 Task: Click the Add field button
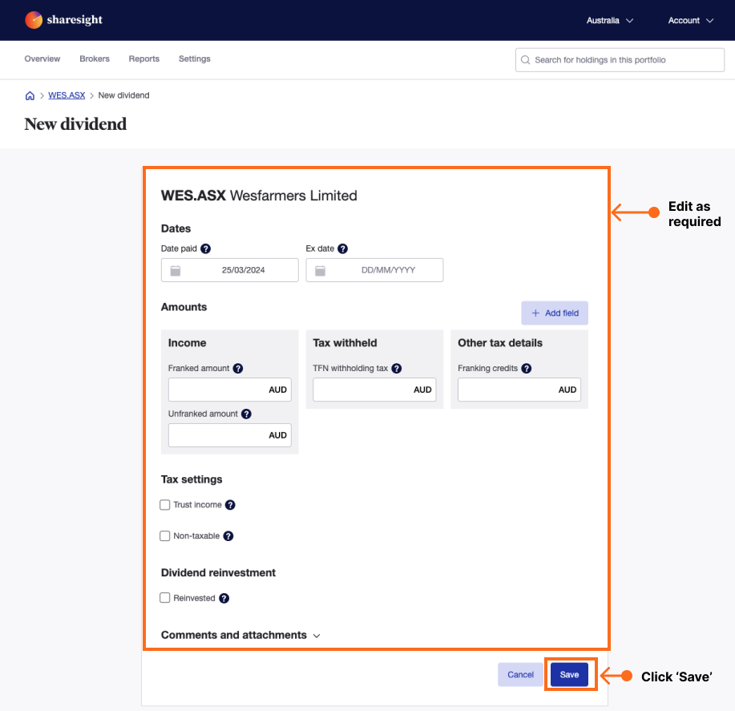[x=555, y=313]
